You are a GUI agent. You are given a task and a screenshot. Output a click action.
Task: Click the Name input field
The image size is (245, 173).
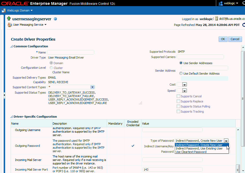click(71, 52)
